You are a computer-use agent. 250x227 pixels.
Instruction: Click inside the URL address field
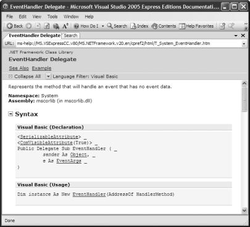pos(128,44)
